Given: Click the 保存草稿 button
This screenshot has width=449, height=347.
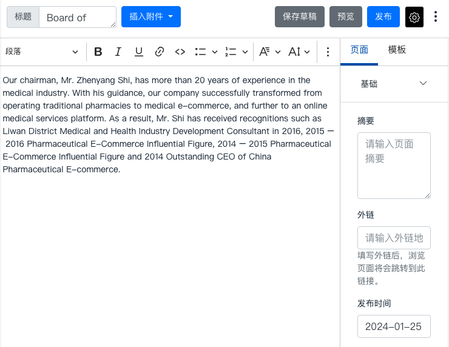Looking at the screenshot, I should tap(300, 17).
